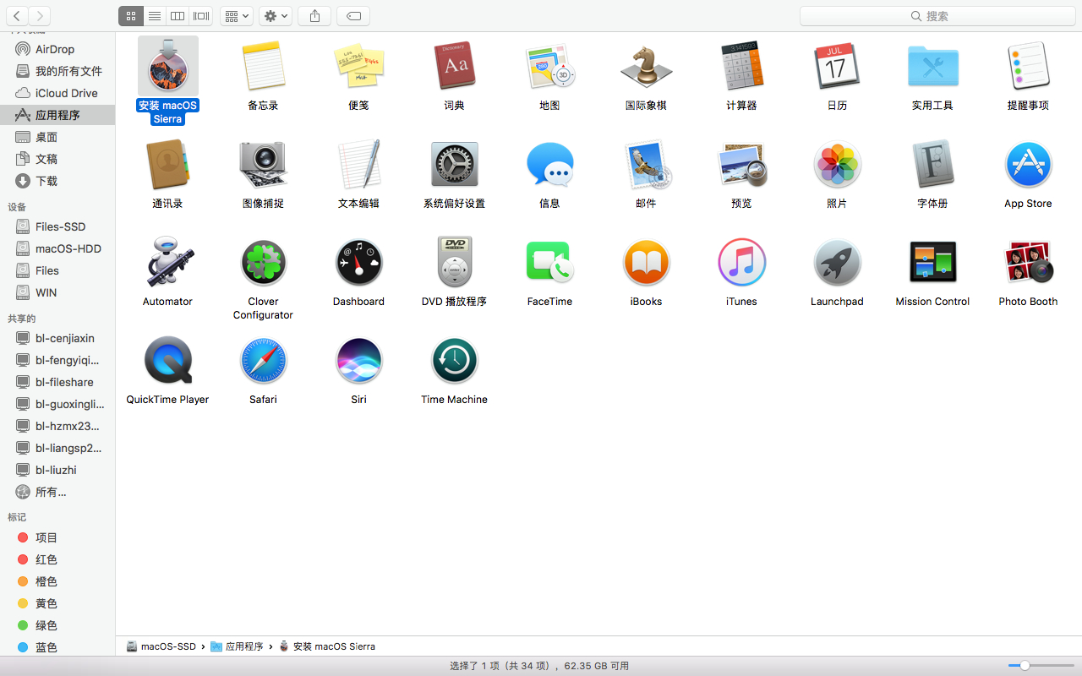Select the Launchpad app icon
This screenshot has width=1082, height=676.
pos(837,263)
